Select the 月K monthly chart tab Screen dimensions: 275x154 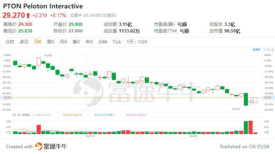click(63, 42)
